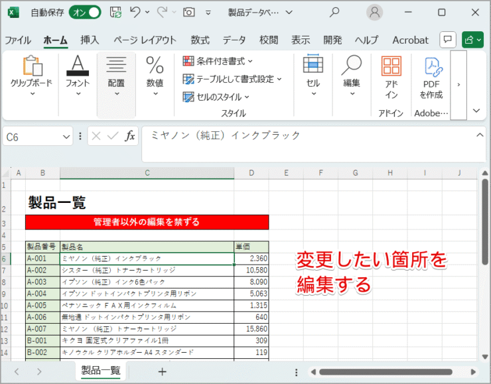Viewport: 491px width, 384px height.
Task: Open テーブルとして書式設定 menu
Action: tap(232, 79)
